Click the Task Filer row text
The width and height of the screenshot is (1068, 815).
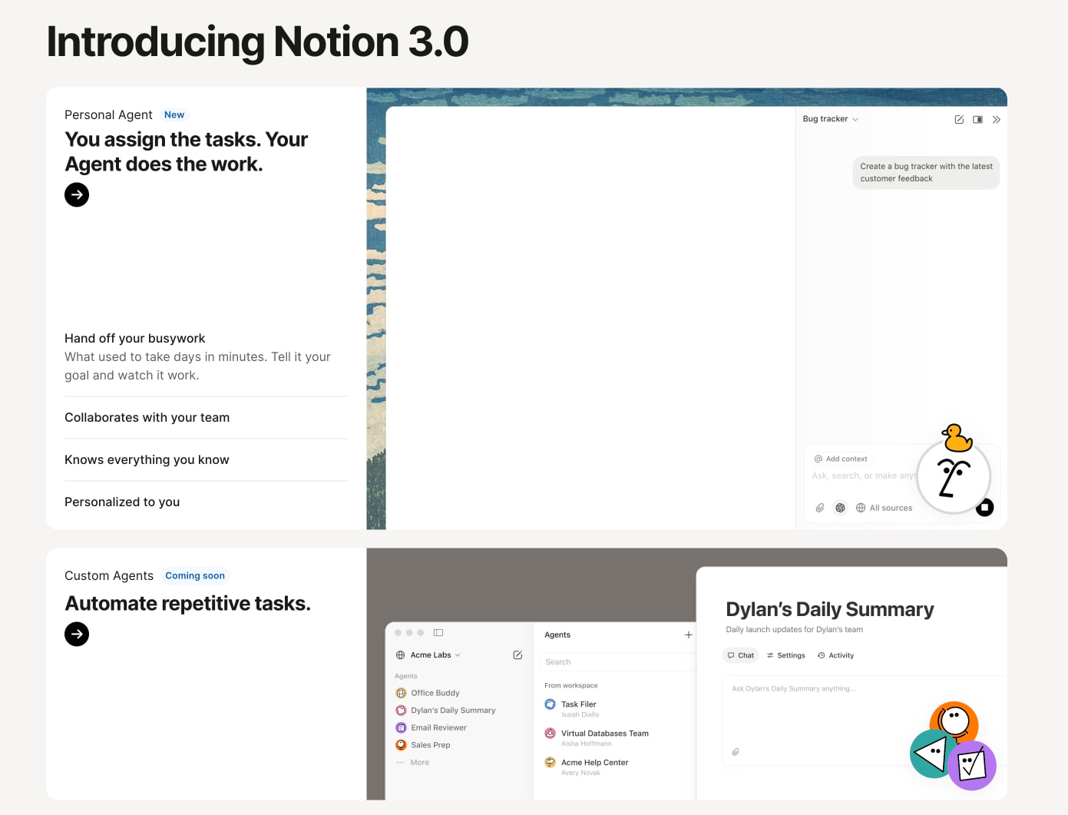pos(579,704)
